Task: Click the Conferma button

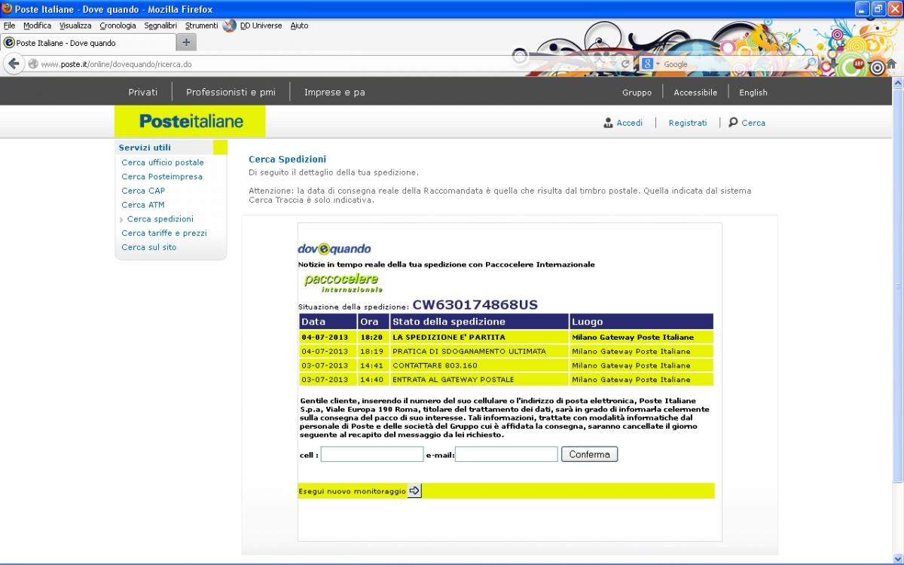Action: 589,454
